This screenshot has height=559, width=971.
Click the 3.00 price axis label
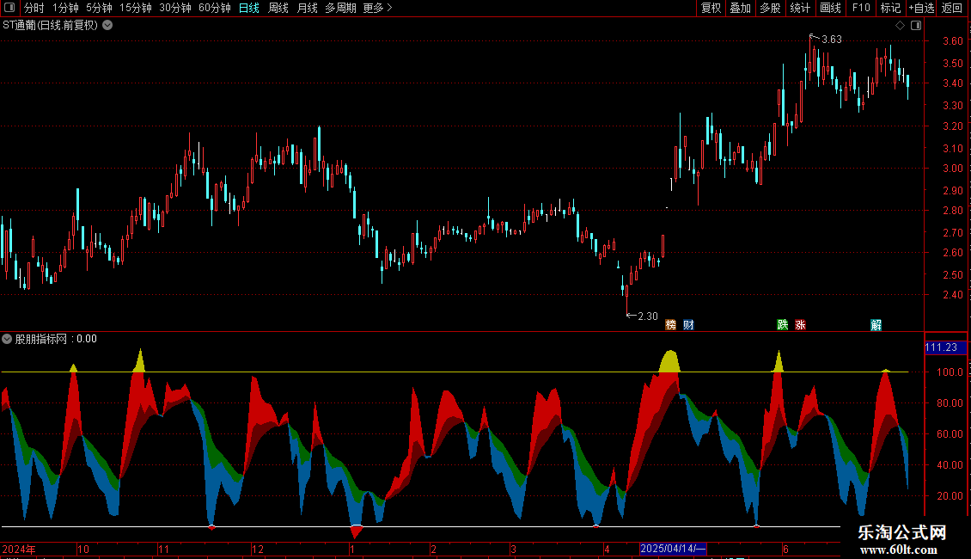[x=952, y=168]
